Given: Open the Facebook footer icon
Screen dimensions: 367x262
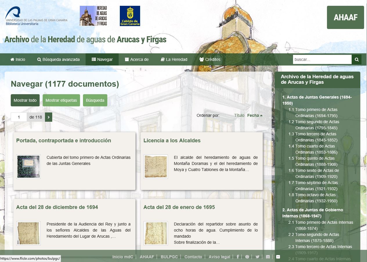Looking at the screenshot, I should coord(238,257).
